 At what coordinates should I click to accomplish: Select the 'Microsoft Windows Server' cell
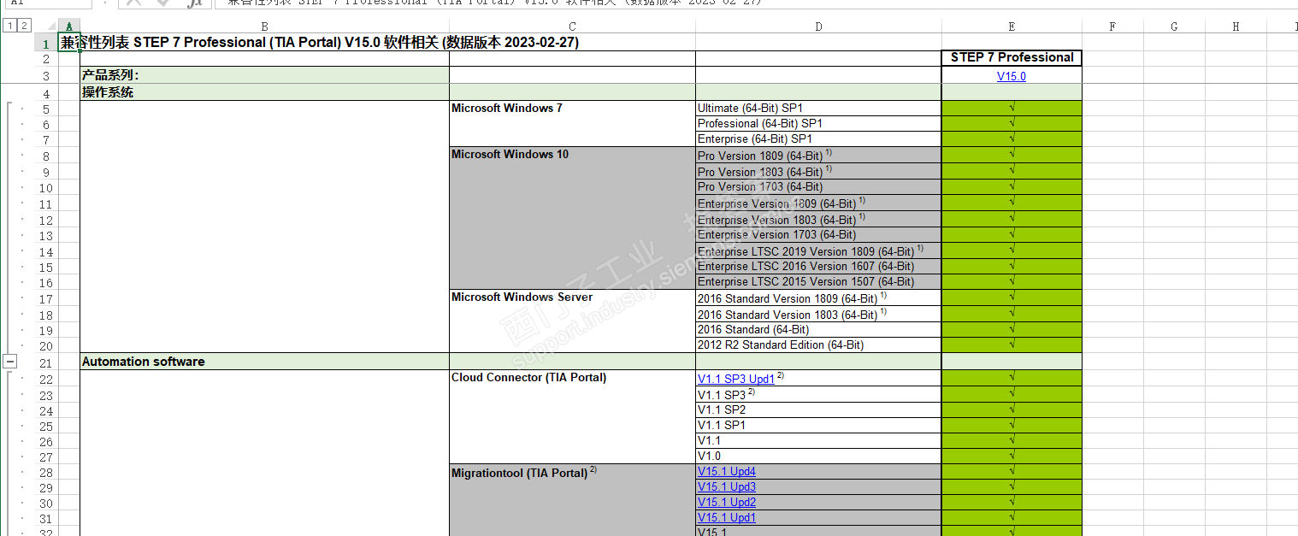pyautogui.click(x=572, y=321)
